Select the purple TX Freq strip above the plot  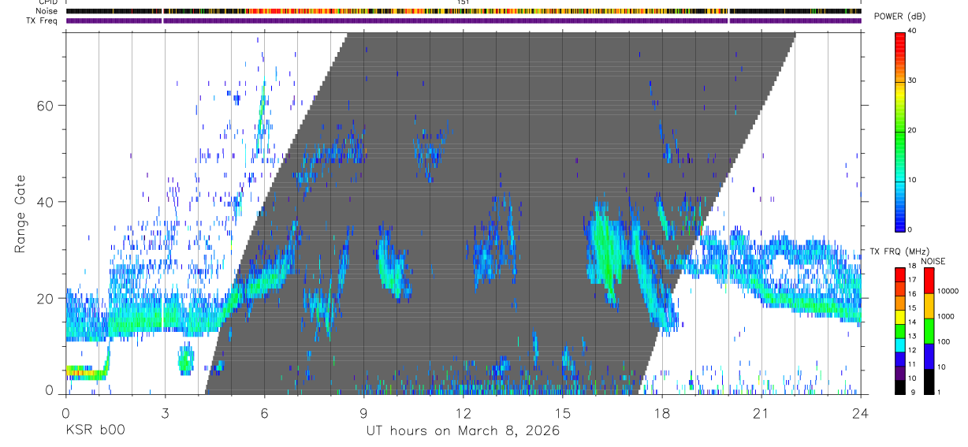coord(464,20)
